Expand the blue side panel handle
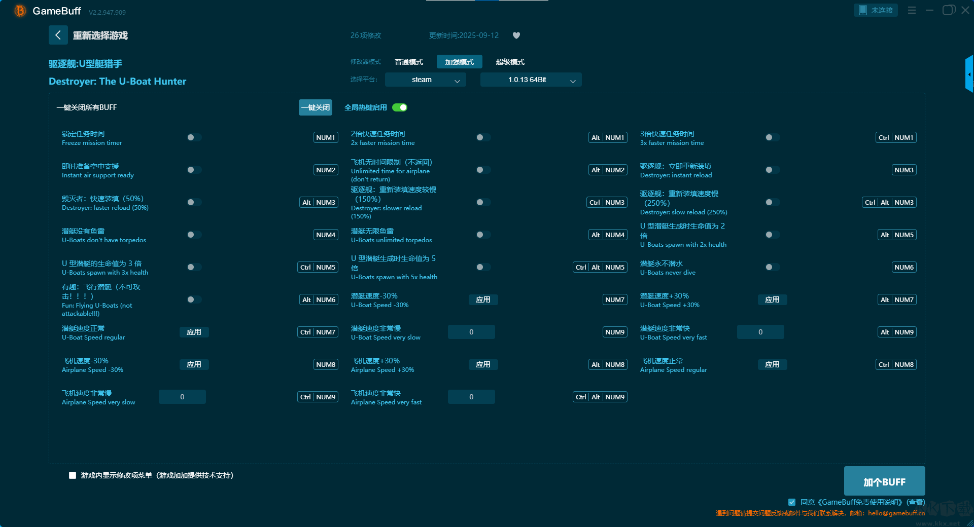Viewport: 974px width, 527px height. click(969, 74)
